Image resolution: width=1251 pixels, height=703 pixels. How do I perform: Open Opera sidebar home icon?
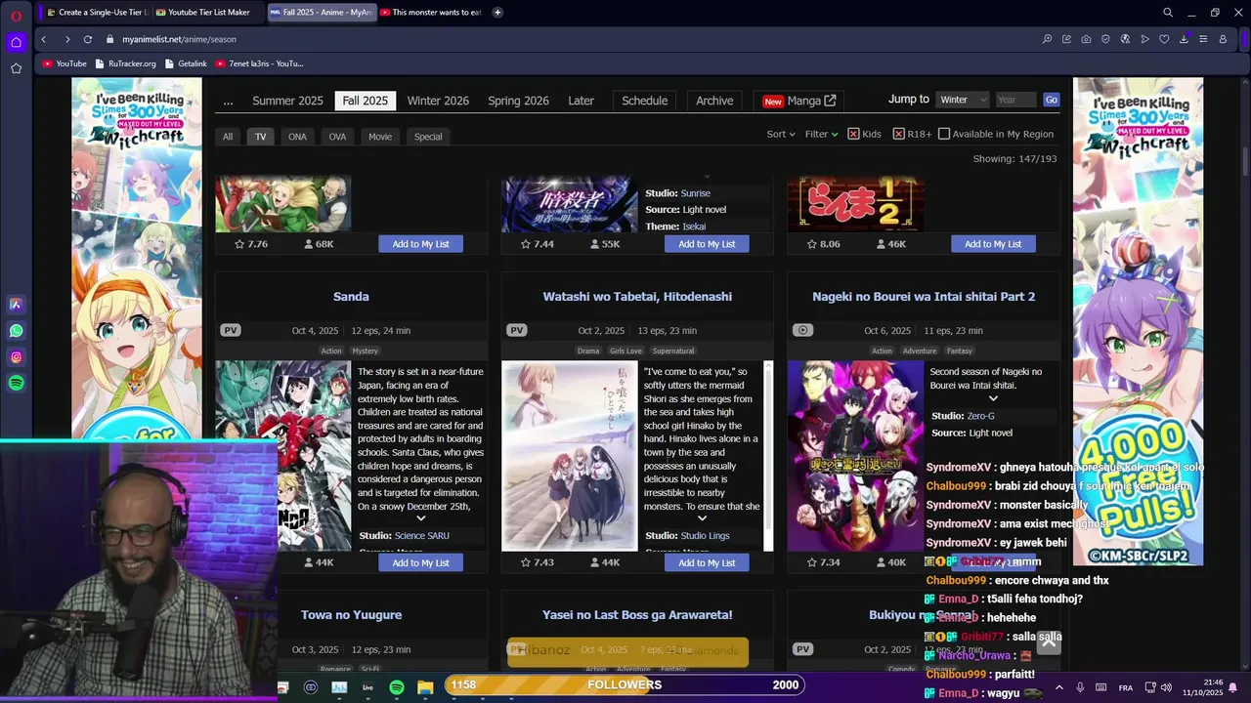16,42
